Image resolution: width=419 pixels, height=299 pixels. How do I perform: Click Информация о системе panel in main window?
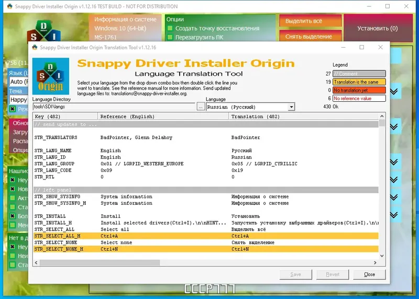[125, 28]
